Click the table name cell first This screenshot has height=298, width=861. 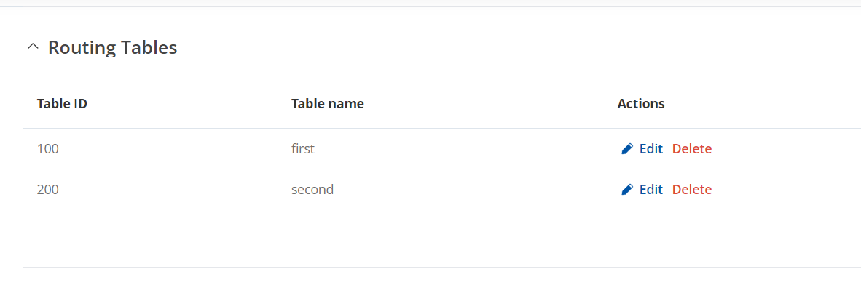tap(303, 149)
